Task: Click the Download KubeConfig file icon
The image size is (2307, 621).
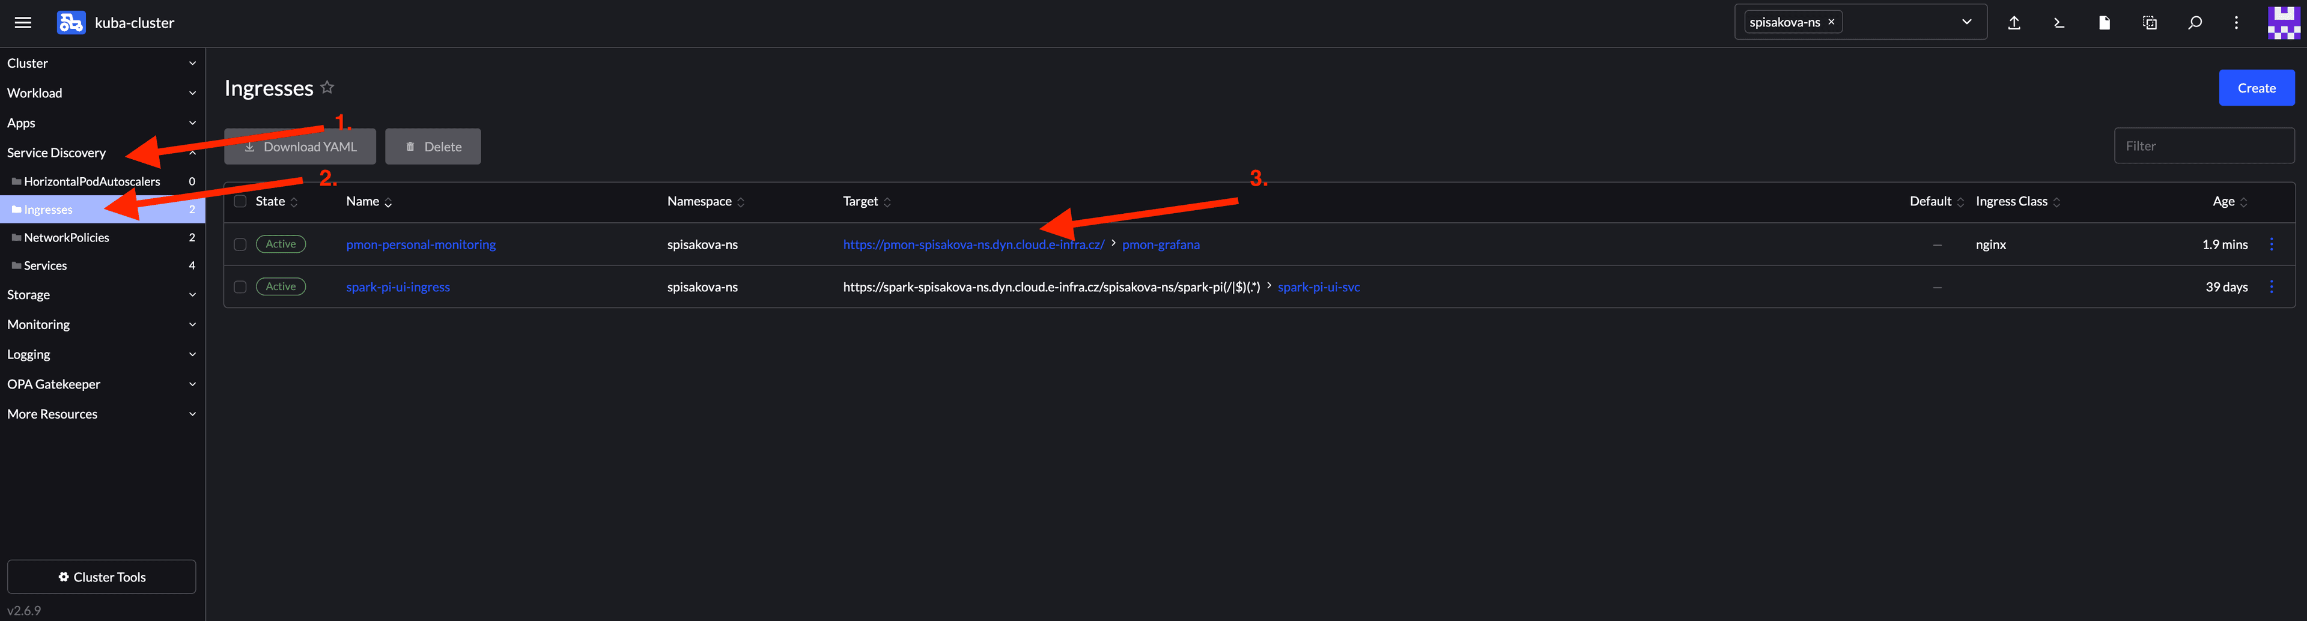Action: 2104,22
